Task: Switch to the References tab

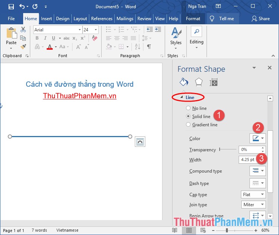Action: 102,19
